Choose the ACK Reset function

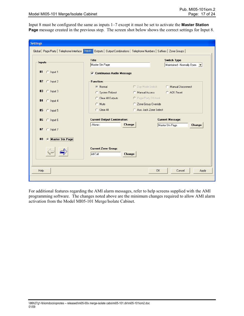(x=167, y=93)
